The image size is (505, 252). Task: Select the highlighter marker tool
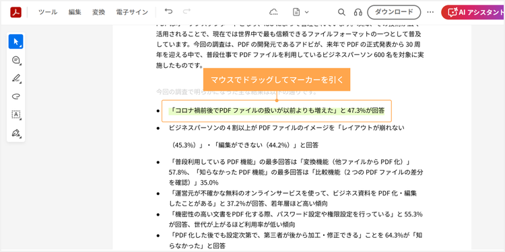pyautogui.click(x=15, y=78)
